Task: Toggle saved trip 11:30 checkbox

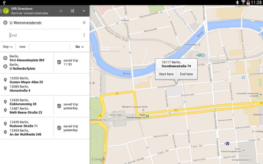Action: click(59, 62)
